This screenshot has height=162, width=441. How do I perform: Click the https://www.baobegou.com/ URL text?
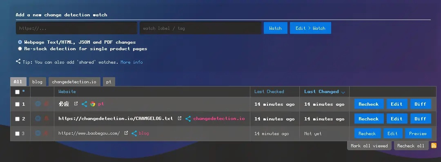[89, 133]
